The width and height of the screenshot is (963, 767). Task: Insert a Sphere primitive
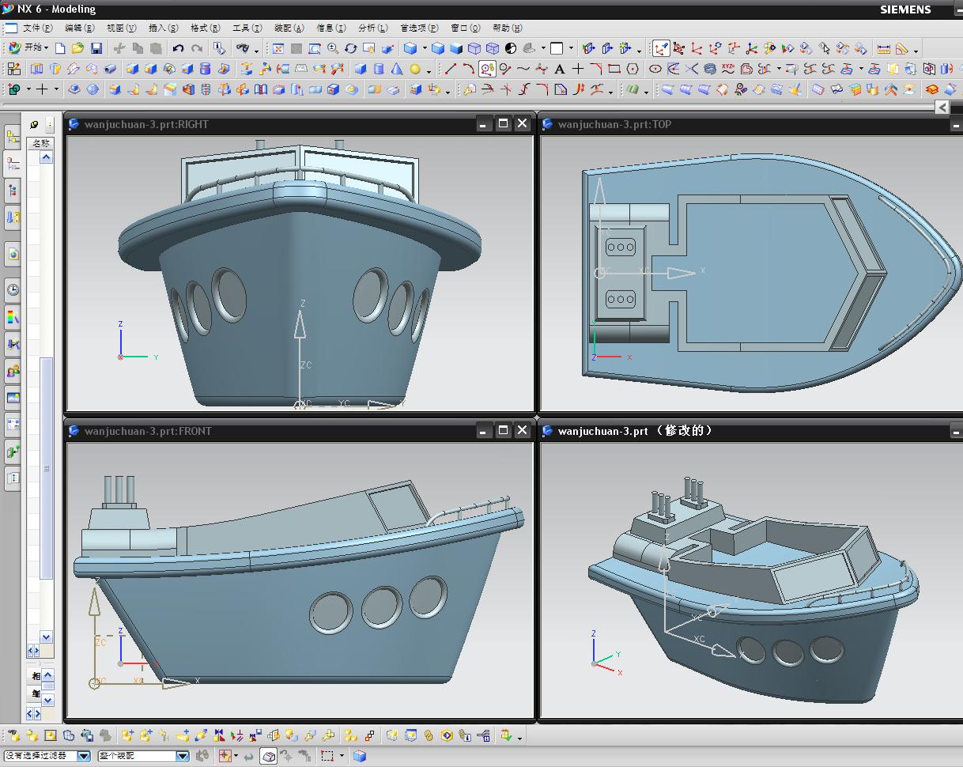coord(415,69)
